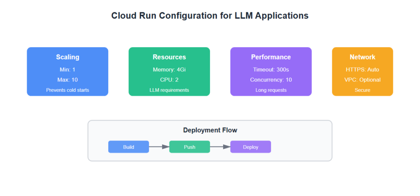Select the Network card heading
The height and width of the screenshot is (196, 420).
click(x=362, y=57)
